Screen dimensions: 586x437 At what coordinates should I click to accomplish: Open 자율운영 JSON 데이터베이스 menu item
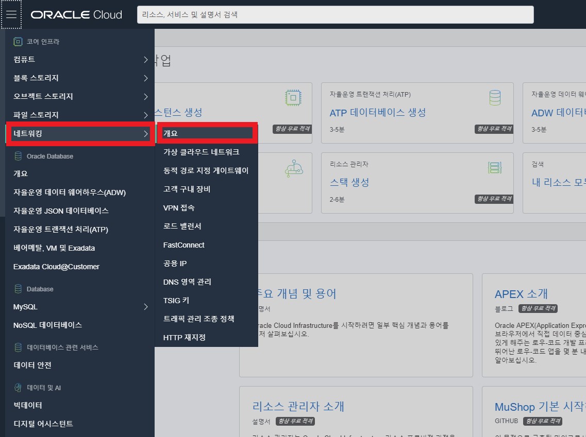(80, 211)
